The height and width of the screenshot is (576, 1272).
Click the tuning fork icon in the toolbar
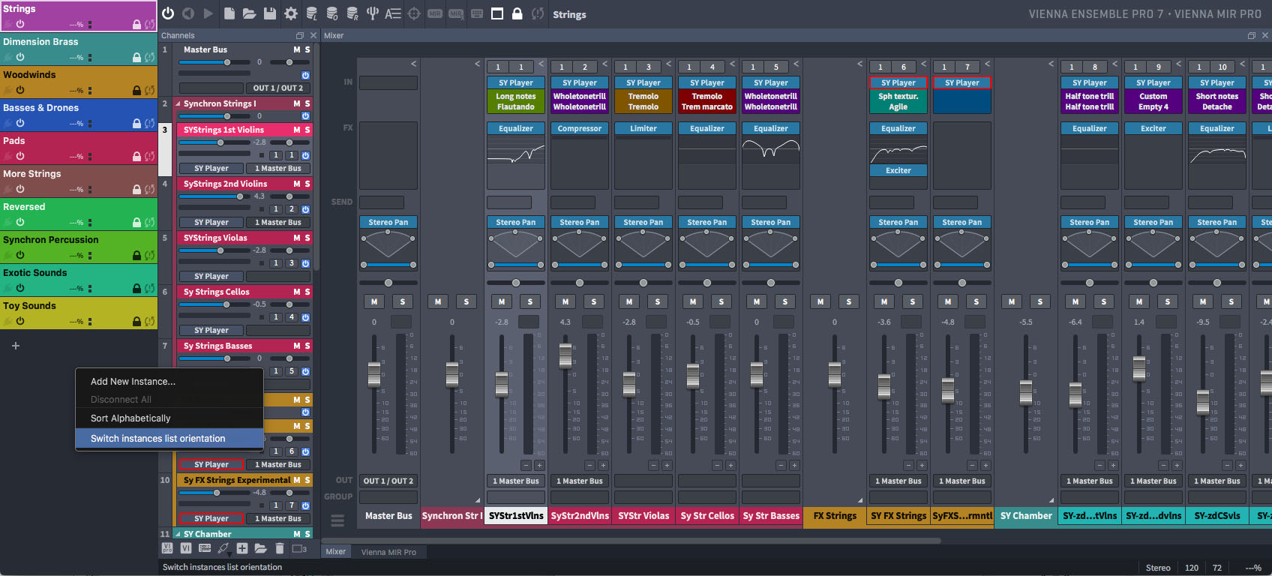coord(372,13)
